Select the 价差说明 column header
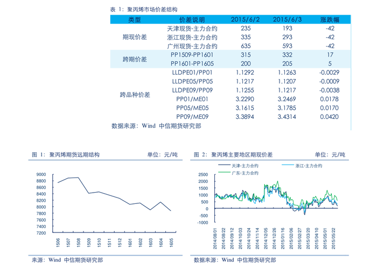370x269 pixels. click(191, 19)
